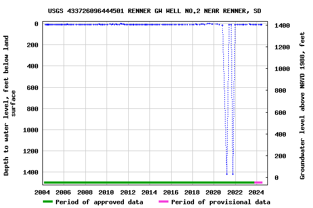Click the left axis depth value 400

coord(33,66)
